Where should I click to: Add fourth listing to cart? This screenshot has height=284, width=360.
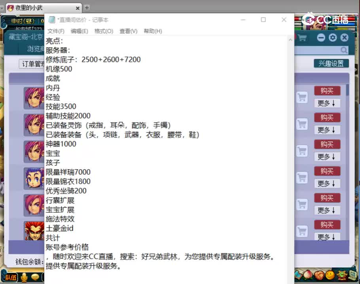click(302, 178)
